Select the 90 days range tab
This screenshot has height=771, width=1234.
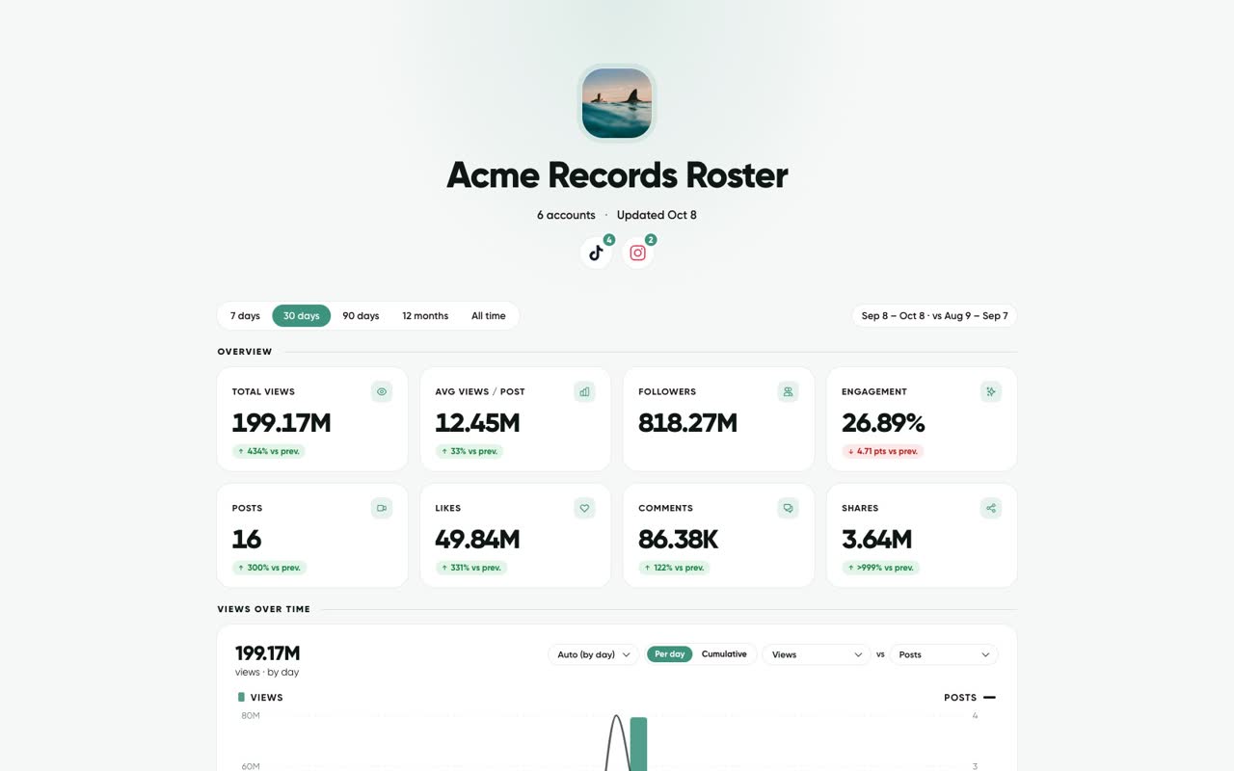[x=361, y=316]
